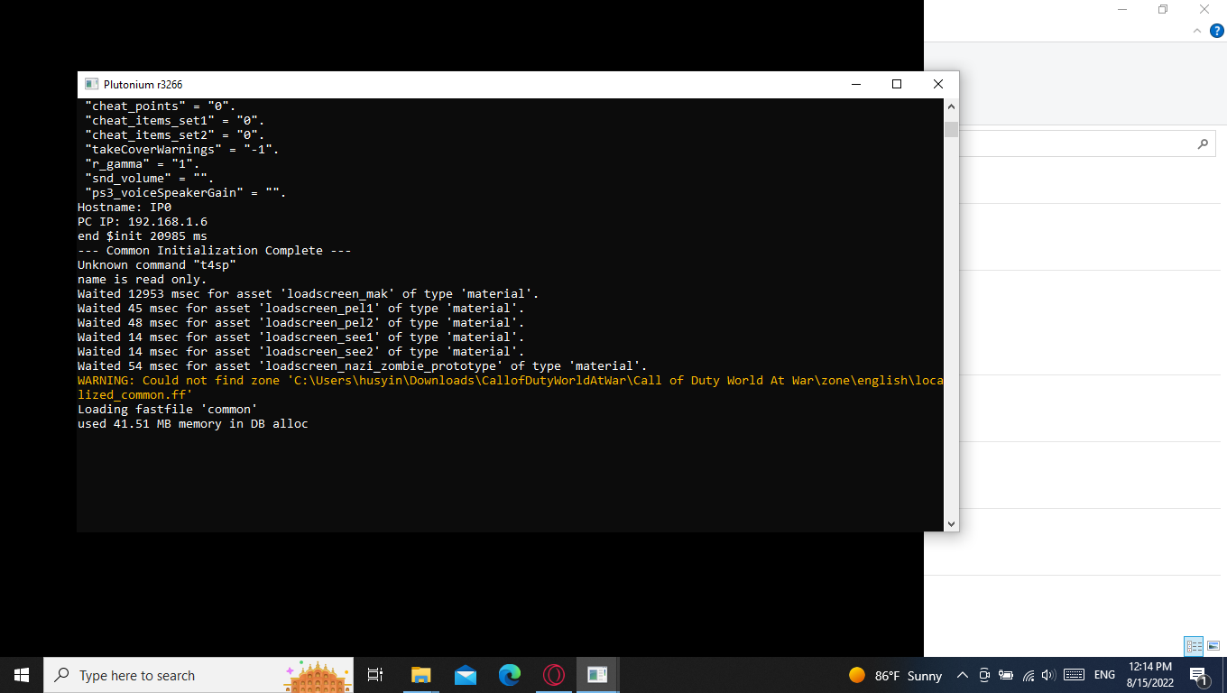Open the battery status tray icon
Image resolution: width=1227 pixels, height=693 pixels.
1006,675
